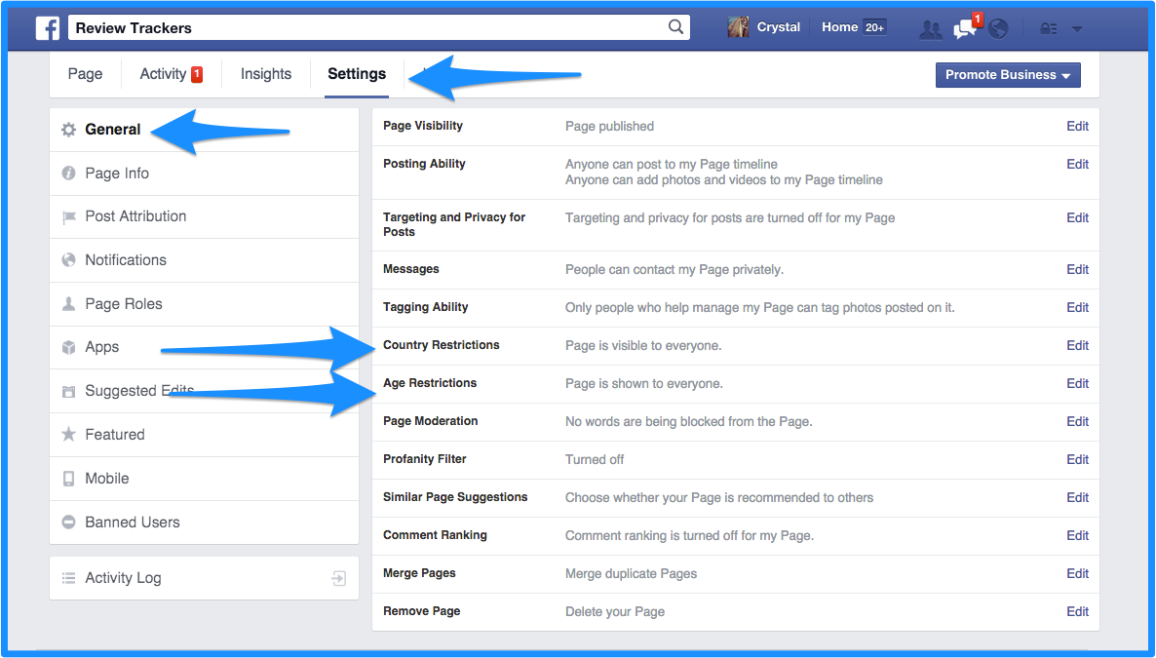Edit Remove Page setting

1077,611
